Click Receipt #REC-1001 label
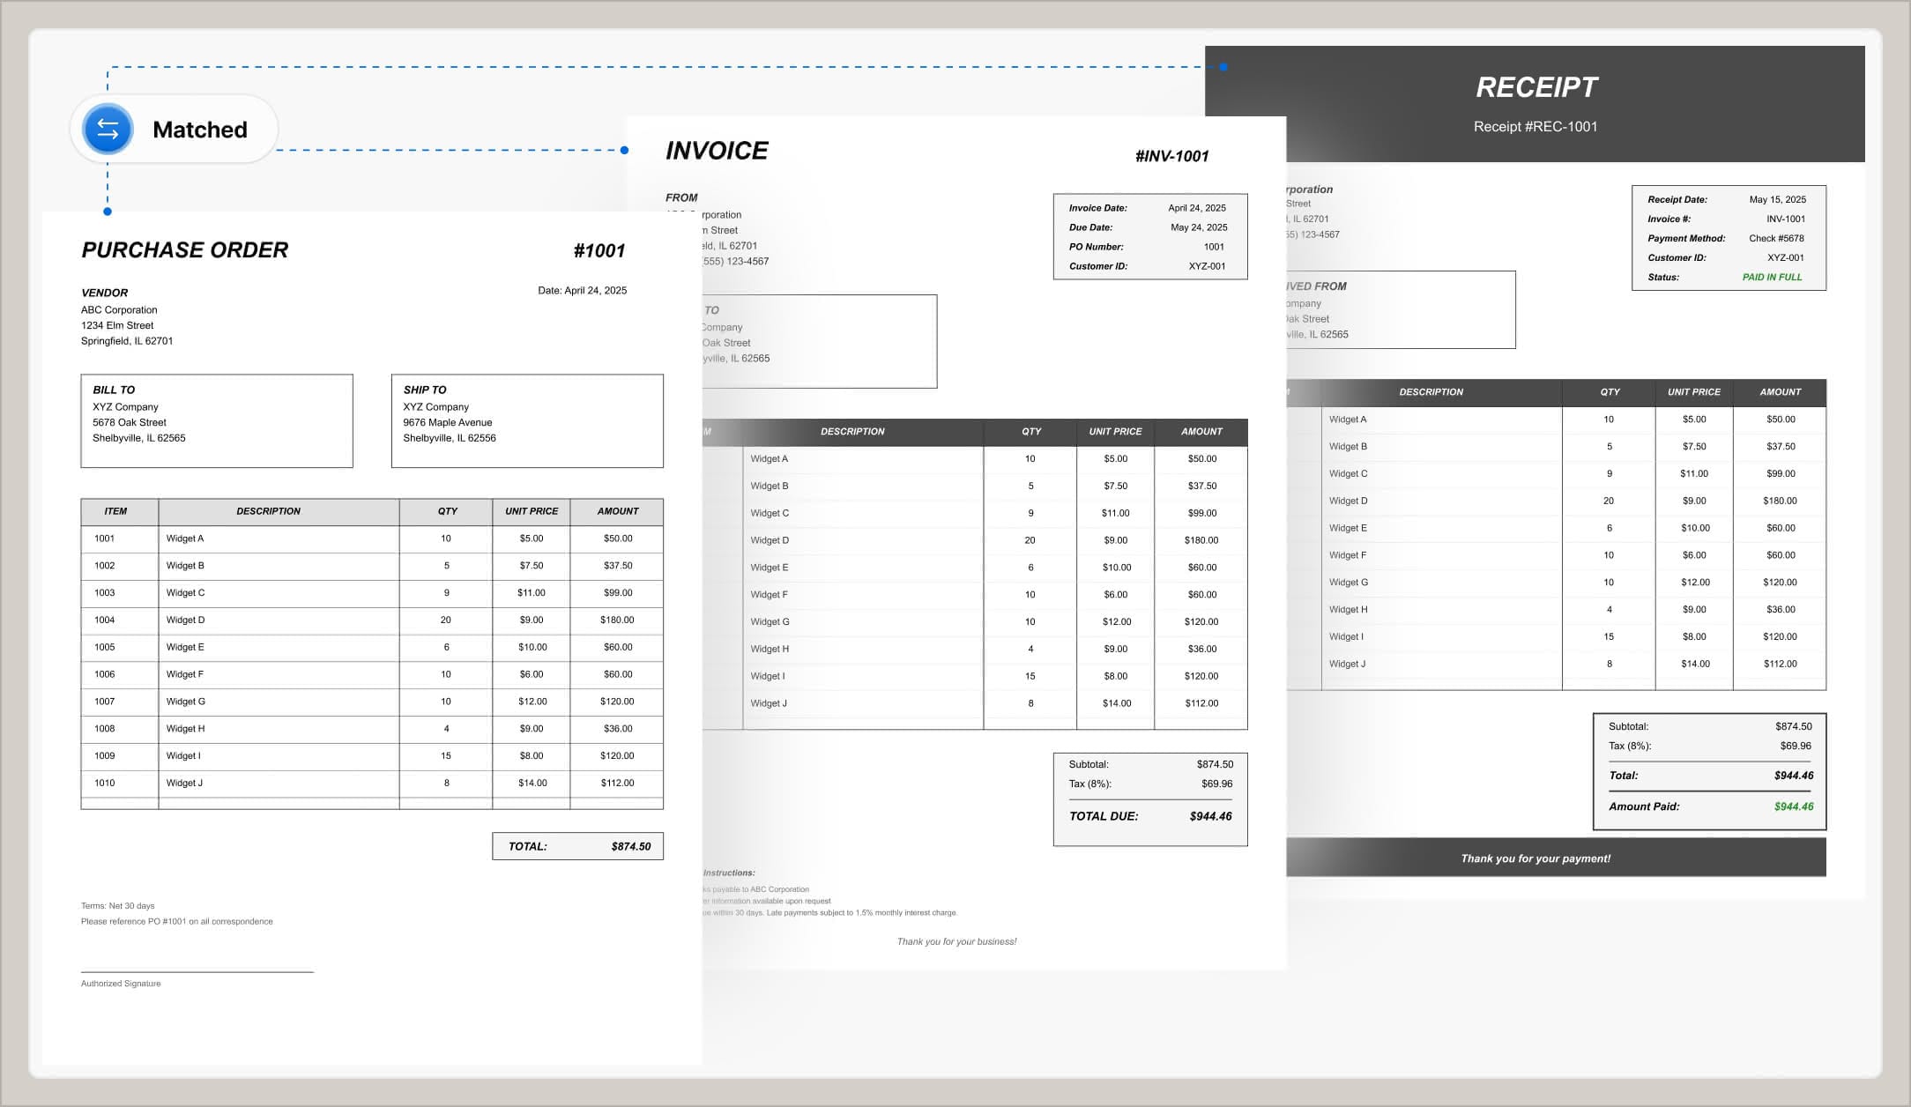 [x=1537, y=126]
